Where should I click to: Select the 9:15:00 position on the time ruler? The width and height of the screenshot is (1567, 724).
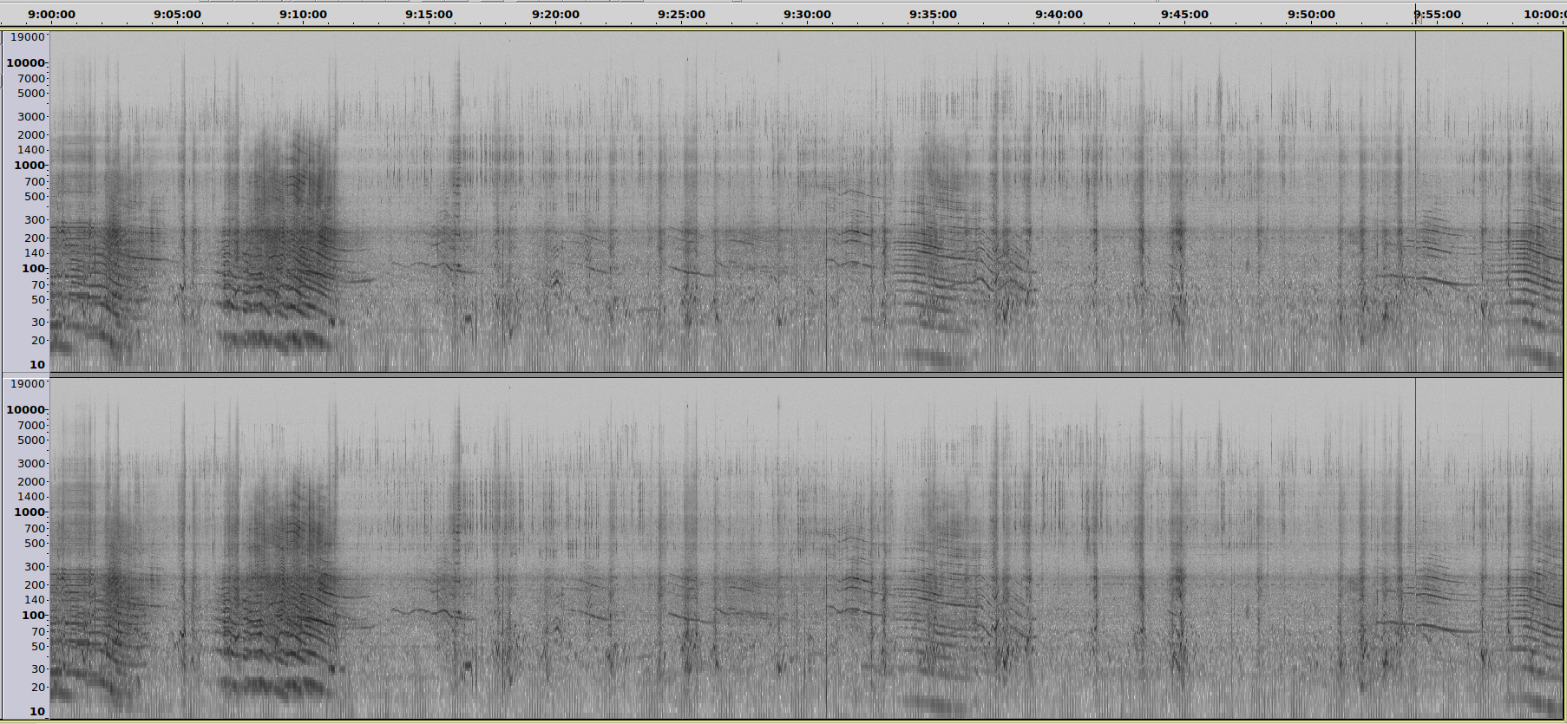[x=429, y=15]
